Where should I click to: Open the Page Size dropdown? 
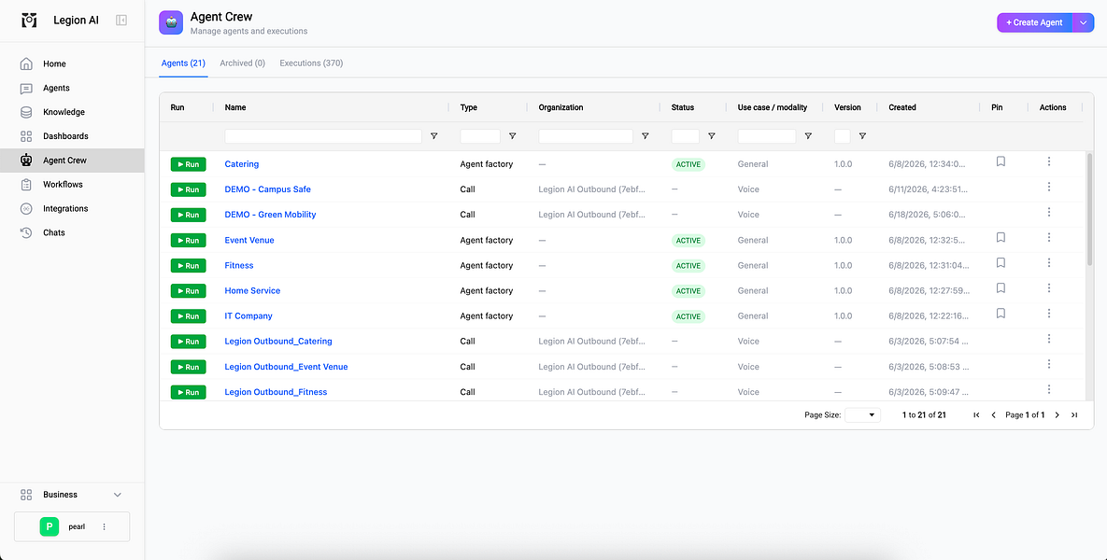863,415
